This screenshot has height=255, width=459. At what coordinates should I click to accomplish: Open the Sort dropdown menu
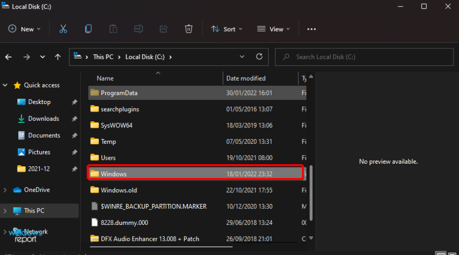pyautogui.click(x=226, y=29)
